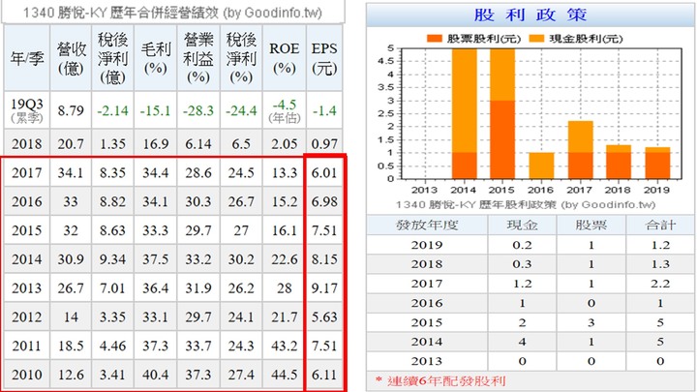Viewport: 697px width, 392px height.
Task: Click the 2014 cash dividend 4
Action: pos(523,342)
